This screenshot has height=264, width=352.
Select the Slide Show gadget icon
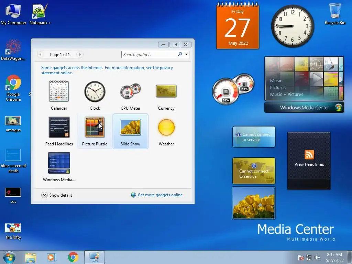(x=130, y=127)
